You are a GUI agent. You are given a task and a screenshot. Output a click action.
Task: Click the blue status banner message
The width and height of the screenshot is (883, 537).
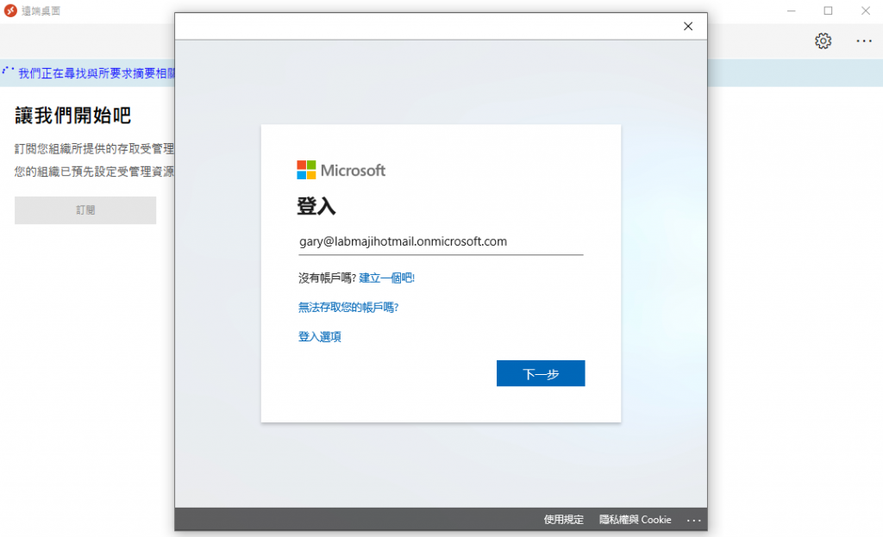97,73
